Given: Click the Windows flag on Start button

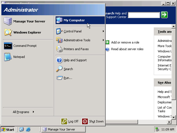Looking at the screenshot, I should pyautogui.click(x=4, y=129).
